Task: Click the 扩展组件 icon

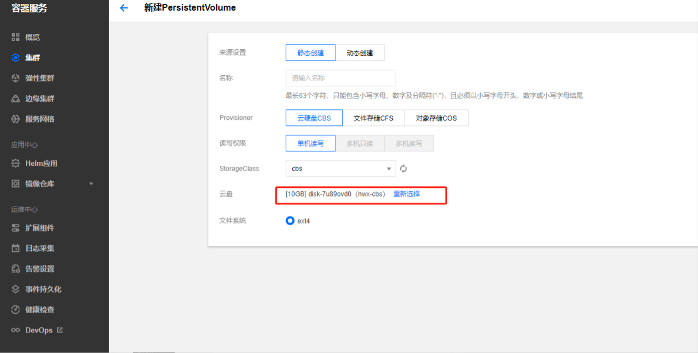Action: point(16,228)
